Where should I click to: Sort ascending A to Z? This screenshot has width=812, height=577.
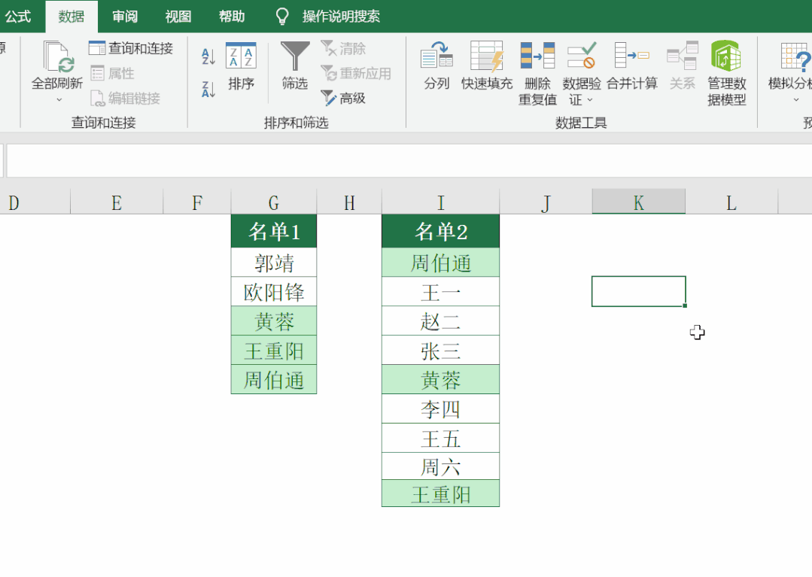click(208, 56)
